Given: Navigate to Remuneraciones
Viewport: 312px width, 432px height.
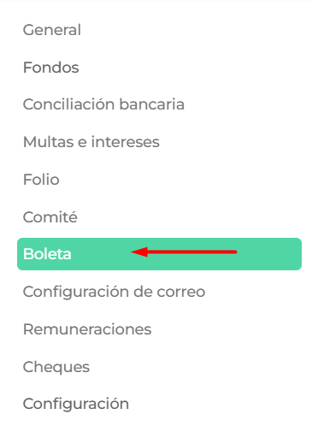Looking at the screenshot, I should (87, 329).
